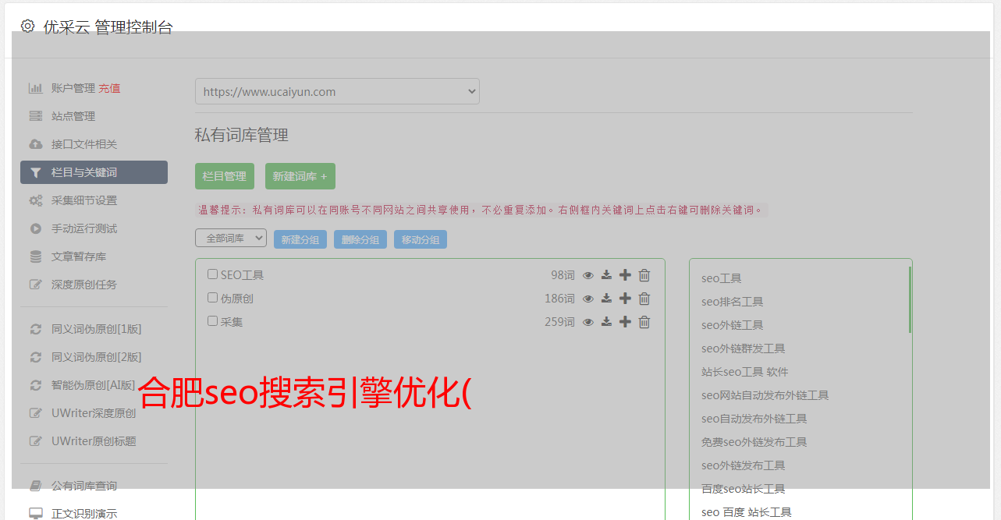Screen dimensions: 1001x520
Task: Click the 同义词伪原创[1版] refresh icon
Action: [36, 329]
